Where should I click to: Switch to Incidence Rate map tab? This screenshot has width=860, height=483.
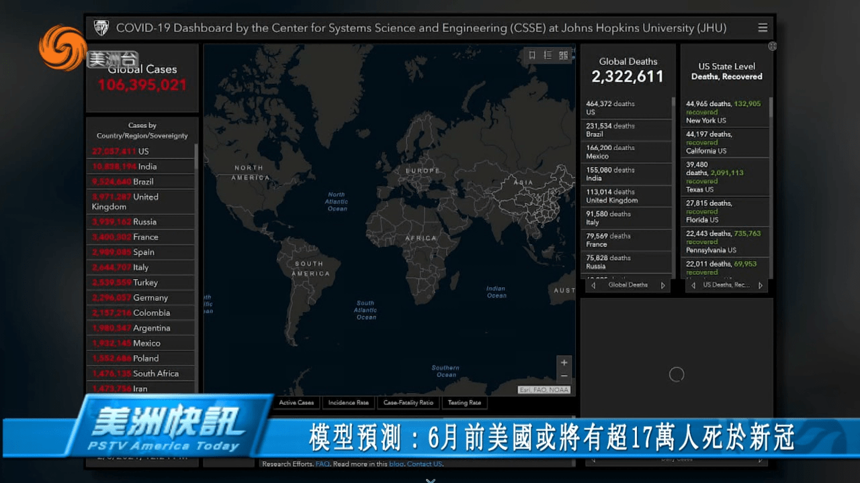[348, 402]
